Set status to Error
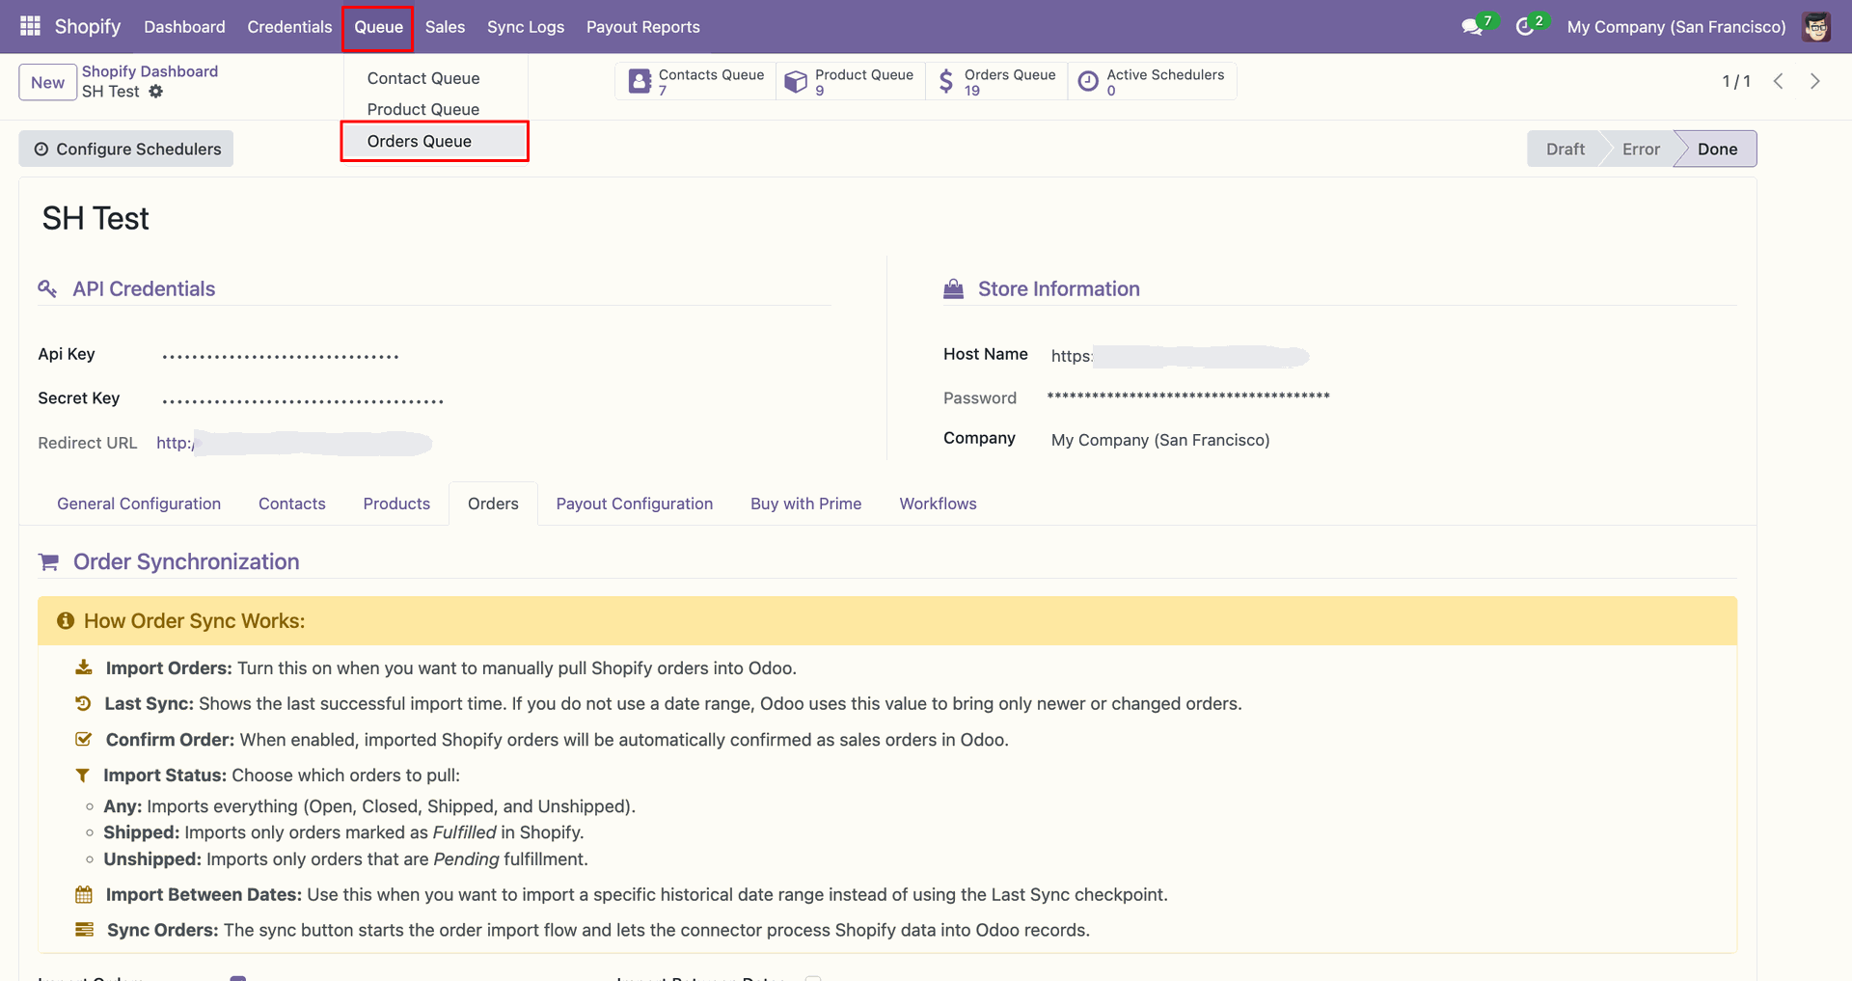 coord(1641,149)
